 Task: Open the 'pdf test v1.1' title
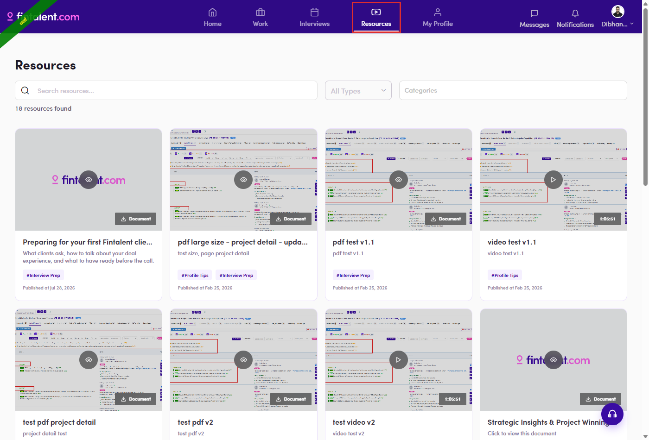coord(353,242)
